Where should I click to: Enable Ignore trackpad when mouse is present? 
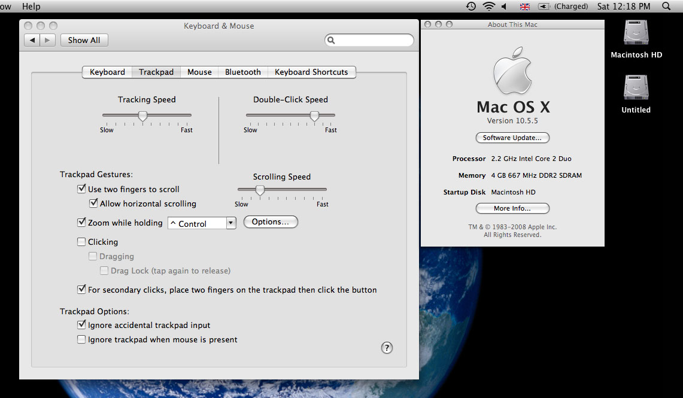point(81,339)
